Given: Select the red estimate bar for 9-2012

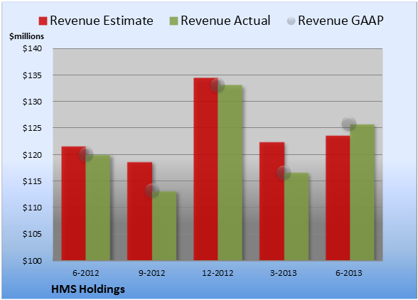Looking at the screenshot, I should (x=139, y=211).
